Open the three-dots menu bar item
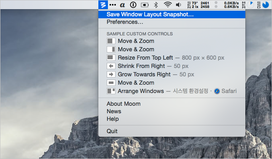This screenshot has width=272, height=159. [113, 5]
